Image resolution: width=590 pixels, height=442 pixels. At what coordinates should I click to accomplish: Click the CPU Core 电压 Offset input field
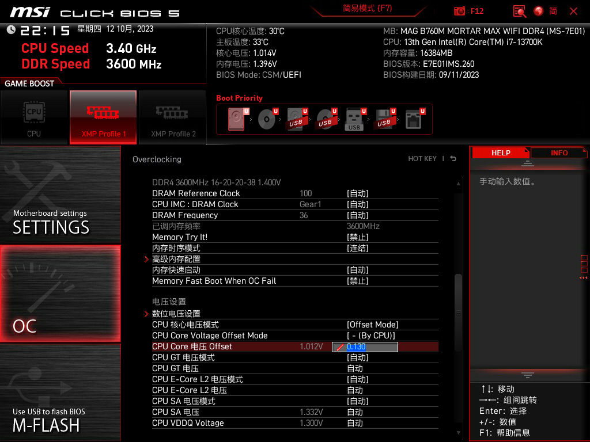[365, 347]
